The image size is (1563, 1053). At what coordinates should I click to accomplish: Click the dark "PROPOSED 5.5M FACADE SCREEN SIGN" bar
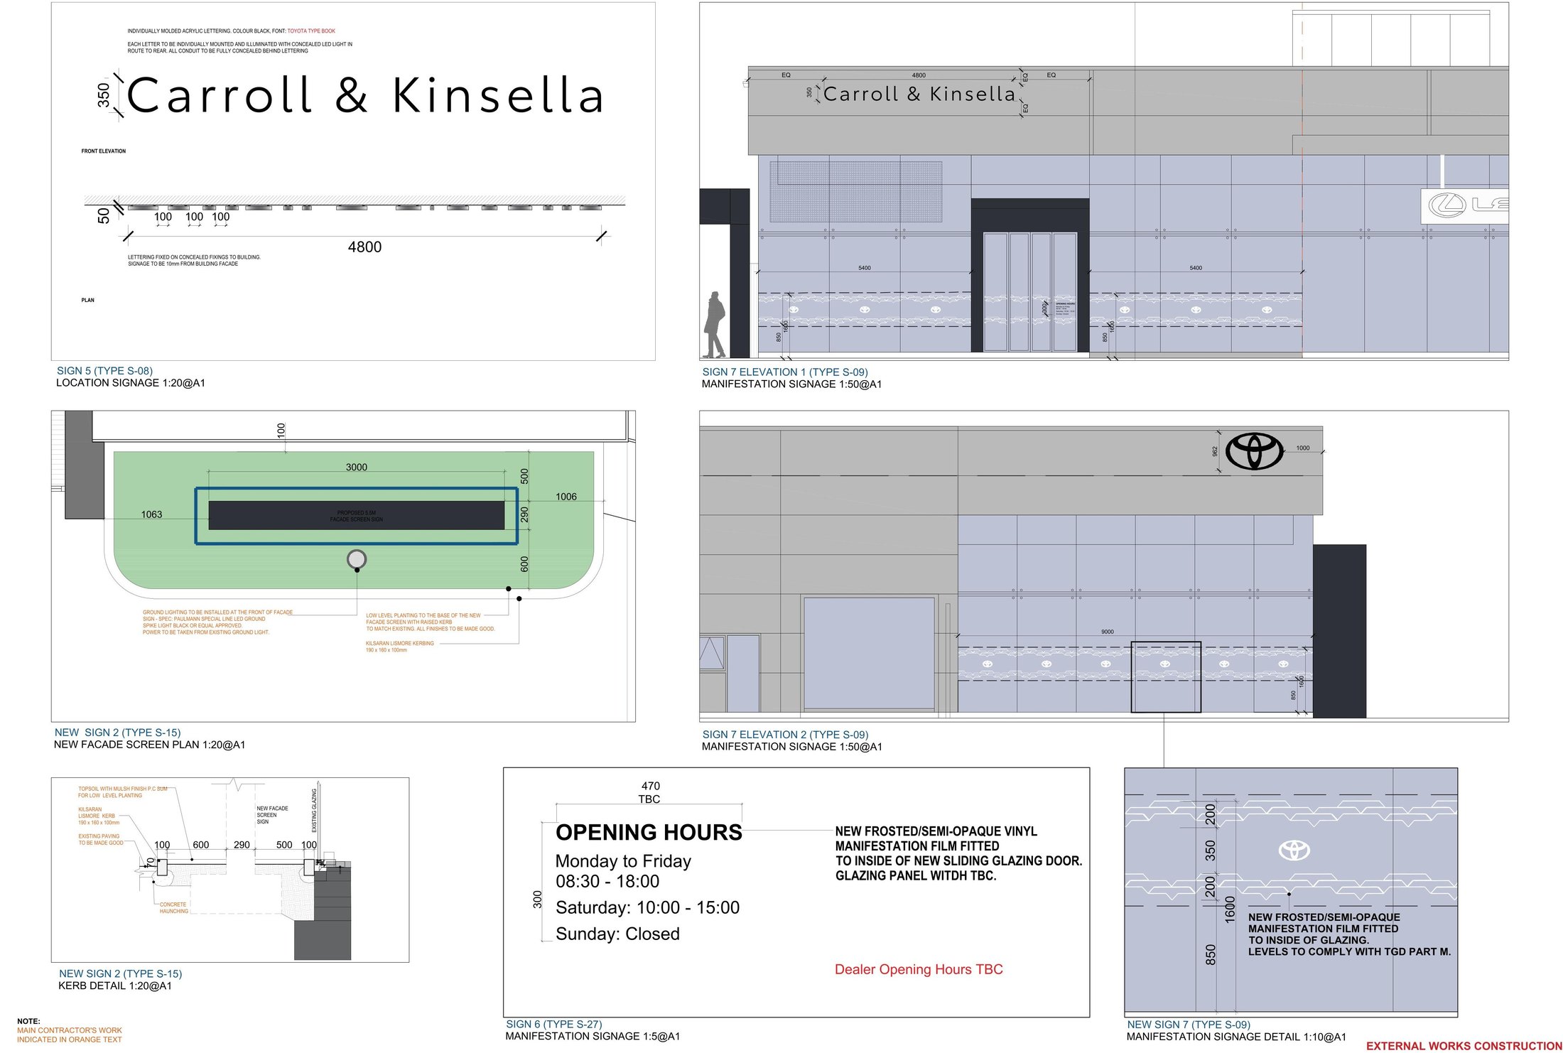tap(357, 516)
